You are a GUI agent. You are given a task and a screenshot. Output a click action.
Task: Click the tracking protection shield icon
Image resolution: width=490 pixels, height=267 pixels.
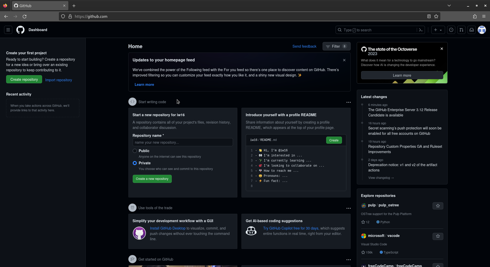63,16
